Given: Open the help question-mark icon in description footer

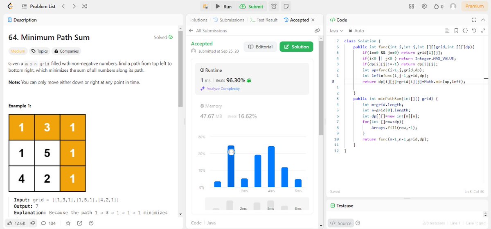Looking at the screenshot, I should point(91,223).
